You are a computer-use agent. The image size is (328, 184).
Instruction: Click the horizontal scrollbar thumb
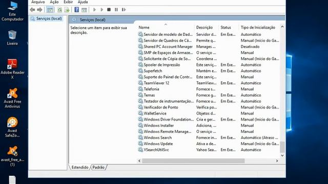[193, 161]
